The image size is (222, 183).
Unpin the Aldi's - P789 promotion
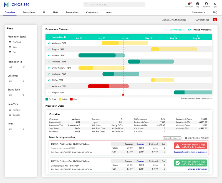[49, 80]
